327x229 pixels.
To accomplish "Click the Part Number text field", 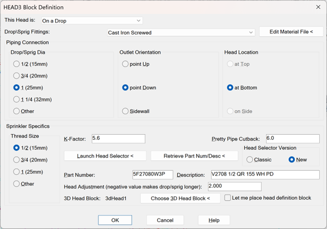I will pos(153,175).
